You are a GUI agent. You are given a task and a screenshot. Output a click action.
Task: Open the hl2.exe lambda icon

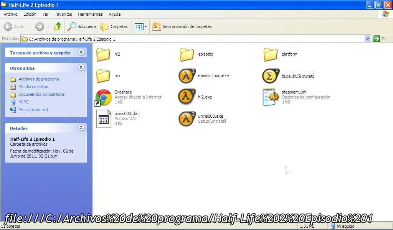coord(187,97)
